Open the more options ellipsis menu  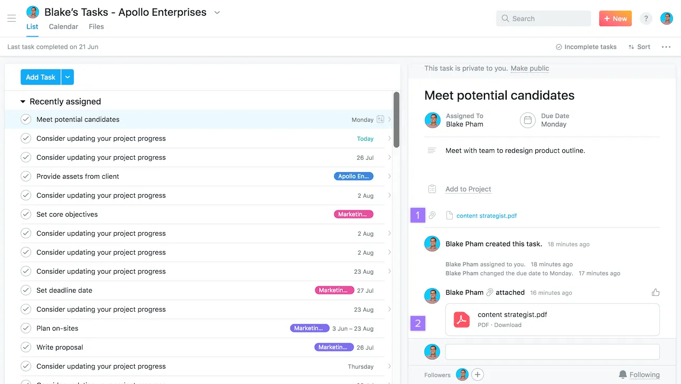coord(666,47)
